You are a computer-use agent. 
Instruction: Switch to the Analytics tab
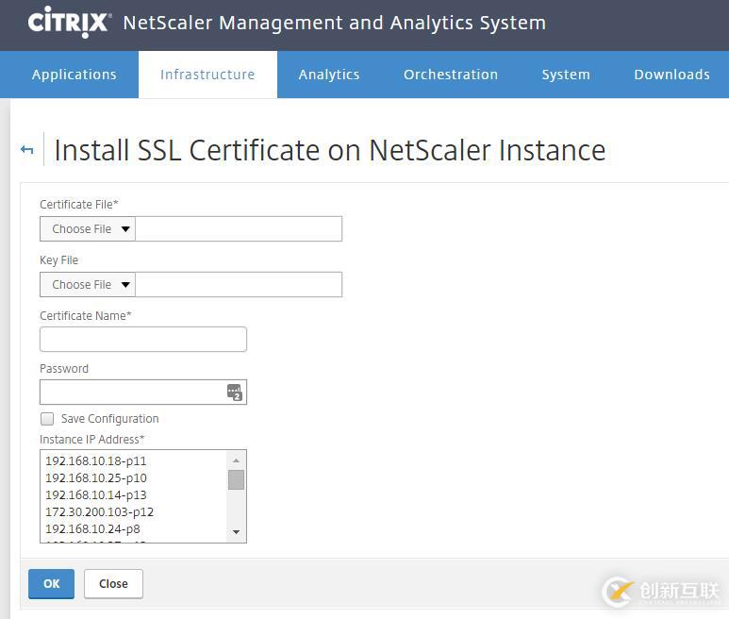[x=329, y=75]
